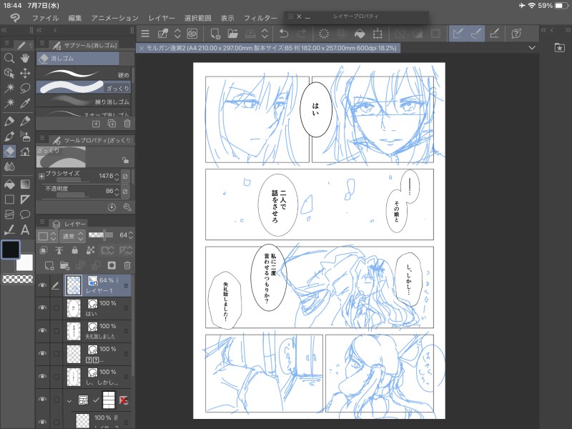Expand brush size options plus icon
The height and width of the screenshot is (429, 572).
pos(41,176)
